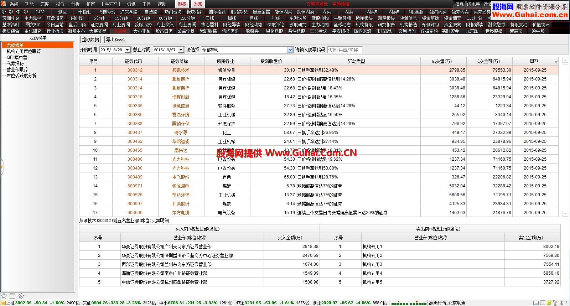Open the 开始时间 date dropdown

coord(128,50)
